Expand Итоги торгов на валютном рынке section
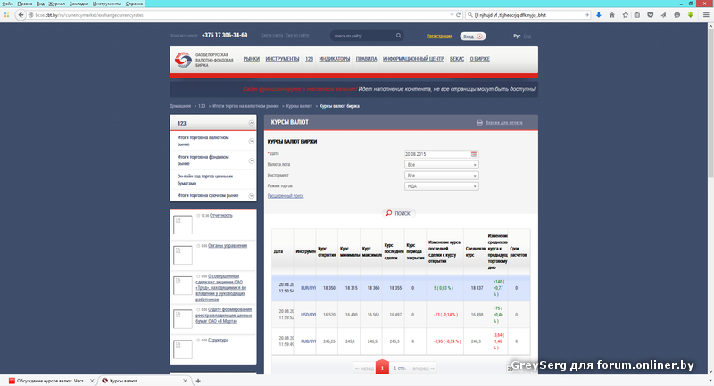 tap(252, 141)
